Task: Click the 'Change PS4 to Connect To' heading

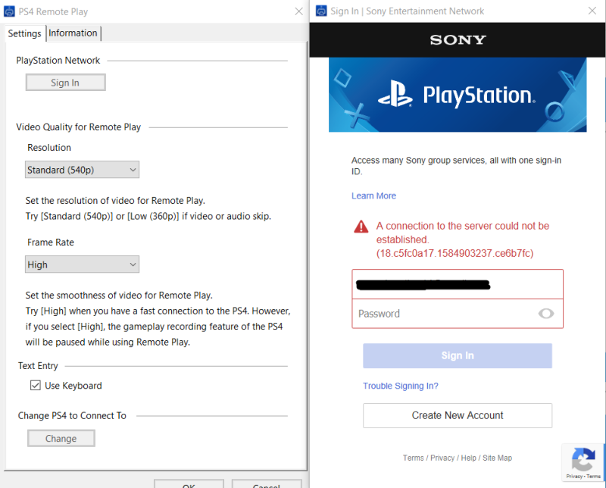Action: 72,416
